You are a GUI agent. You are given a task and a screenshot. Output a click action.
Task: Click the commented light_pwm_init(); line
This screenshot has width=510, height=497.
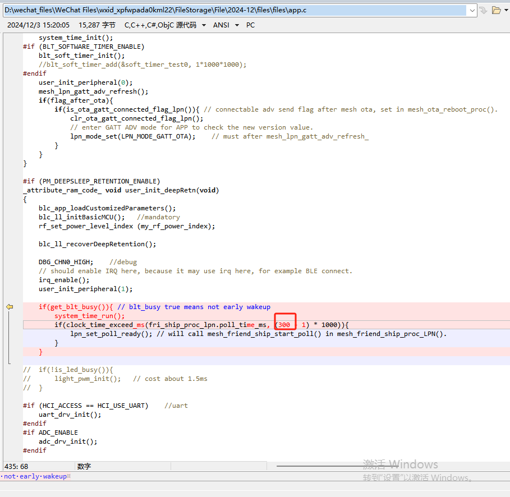click(x=115, y=379)
